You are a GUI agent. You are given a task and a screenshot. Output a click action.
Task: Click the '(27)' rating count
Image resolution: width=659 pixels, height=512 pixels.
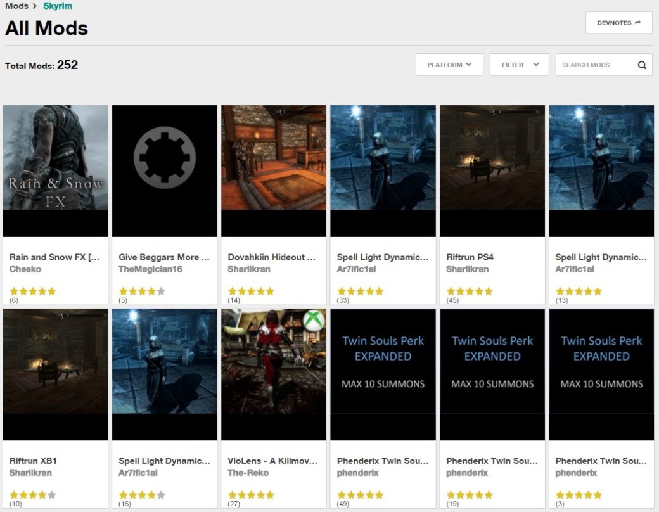tap(234, 504)
